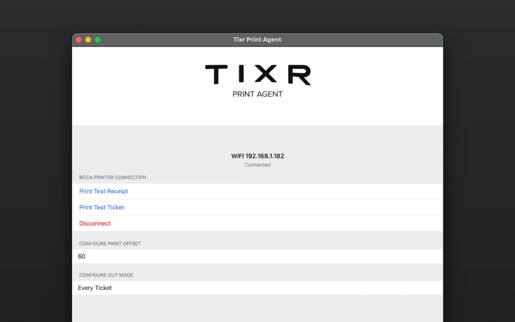Click the Connected status label
515x322 pixels.
click(257, 165)
